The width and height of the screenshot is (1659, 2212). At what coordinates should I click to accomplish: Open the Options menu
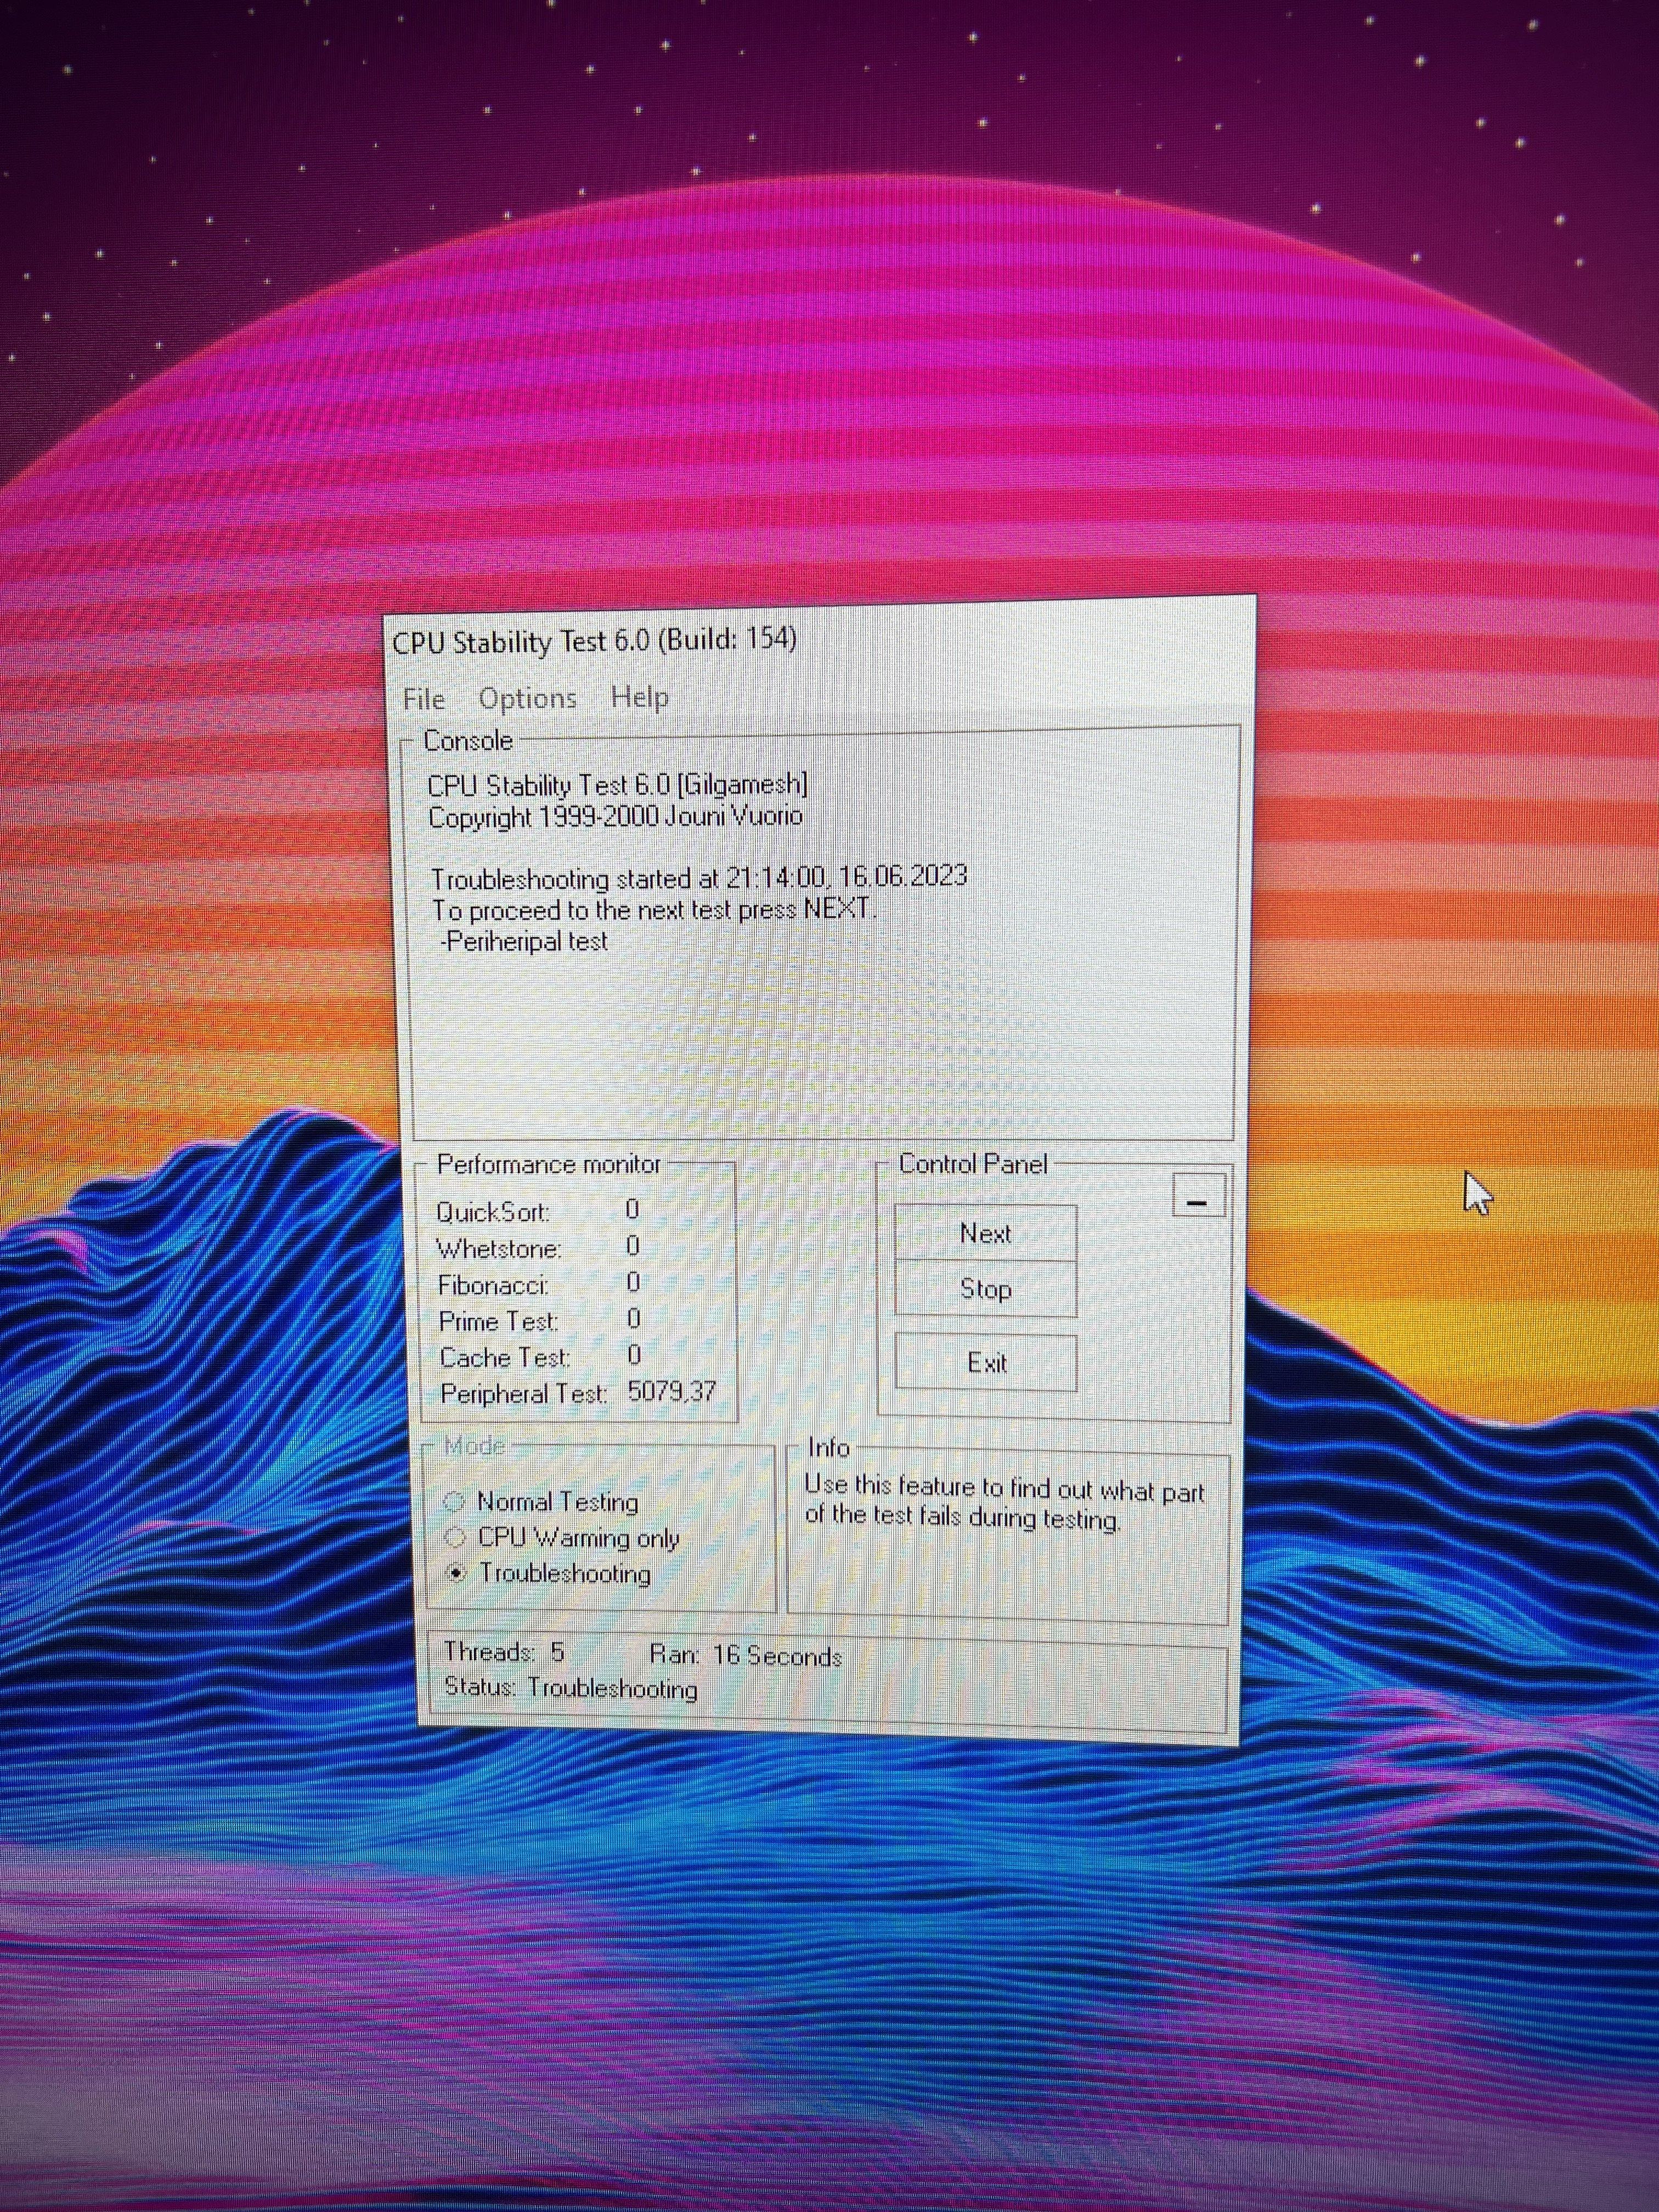pyautogui.click(x=528, y=698)
